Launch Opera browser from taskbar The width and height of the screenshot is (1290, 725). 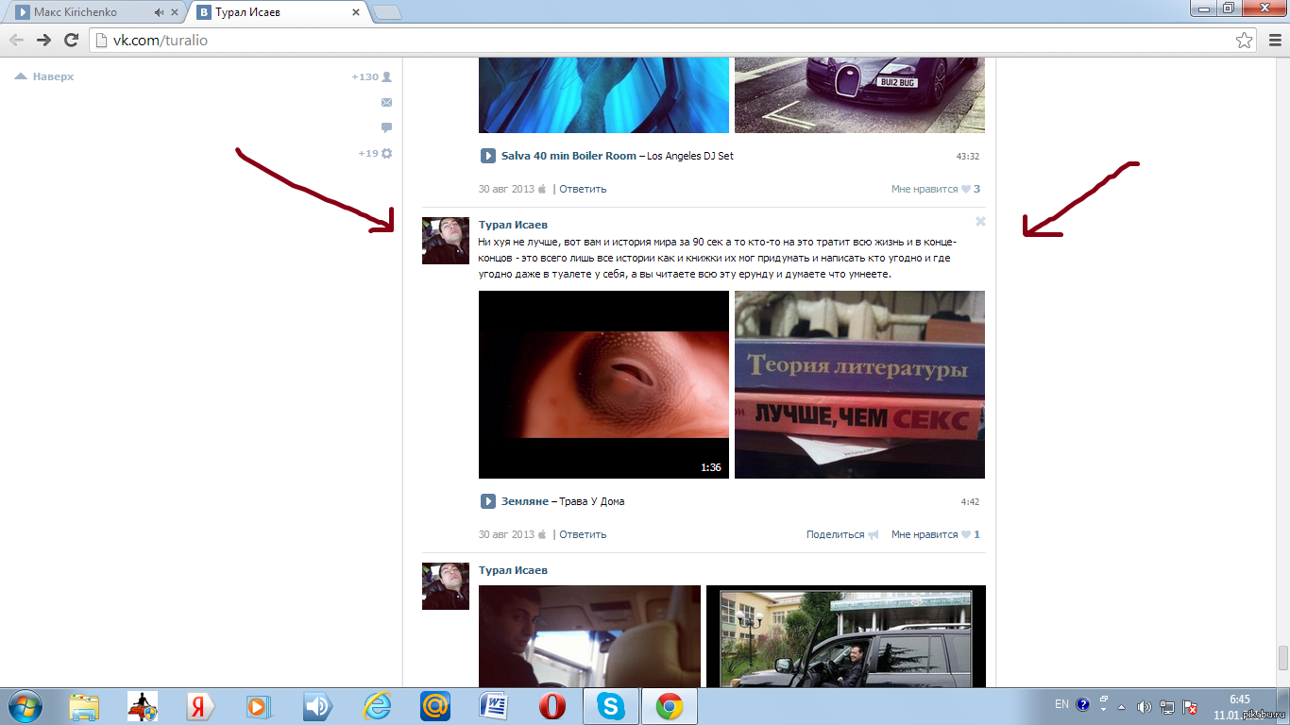[x=552, y=706]
